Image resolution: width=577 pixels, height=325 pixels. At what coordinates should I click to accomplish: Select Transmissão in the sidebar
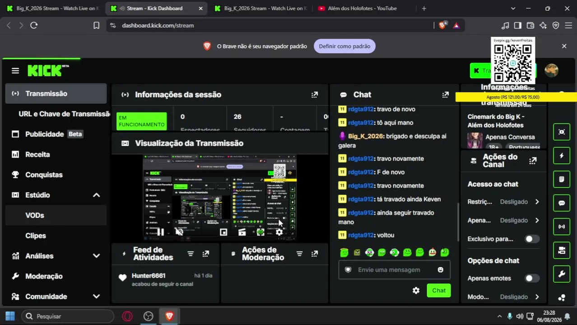click(56, 93)
